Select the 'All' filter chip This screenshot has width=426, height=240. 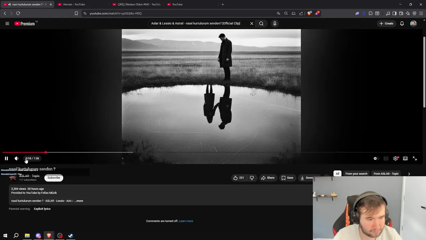(x=337, y=174)
